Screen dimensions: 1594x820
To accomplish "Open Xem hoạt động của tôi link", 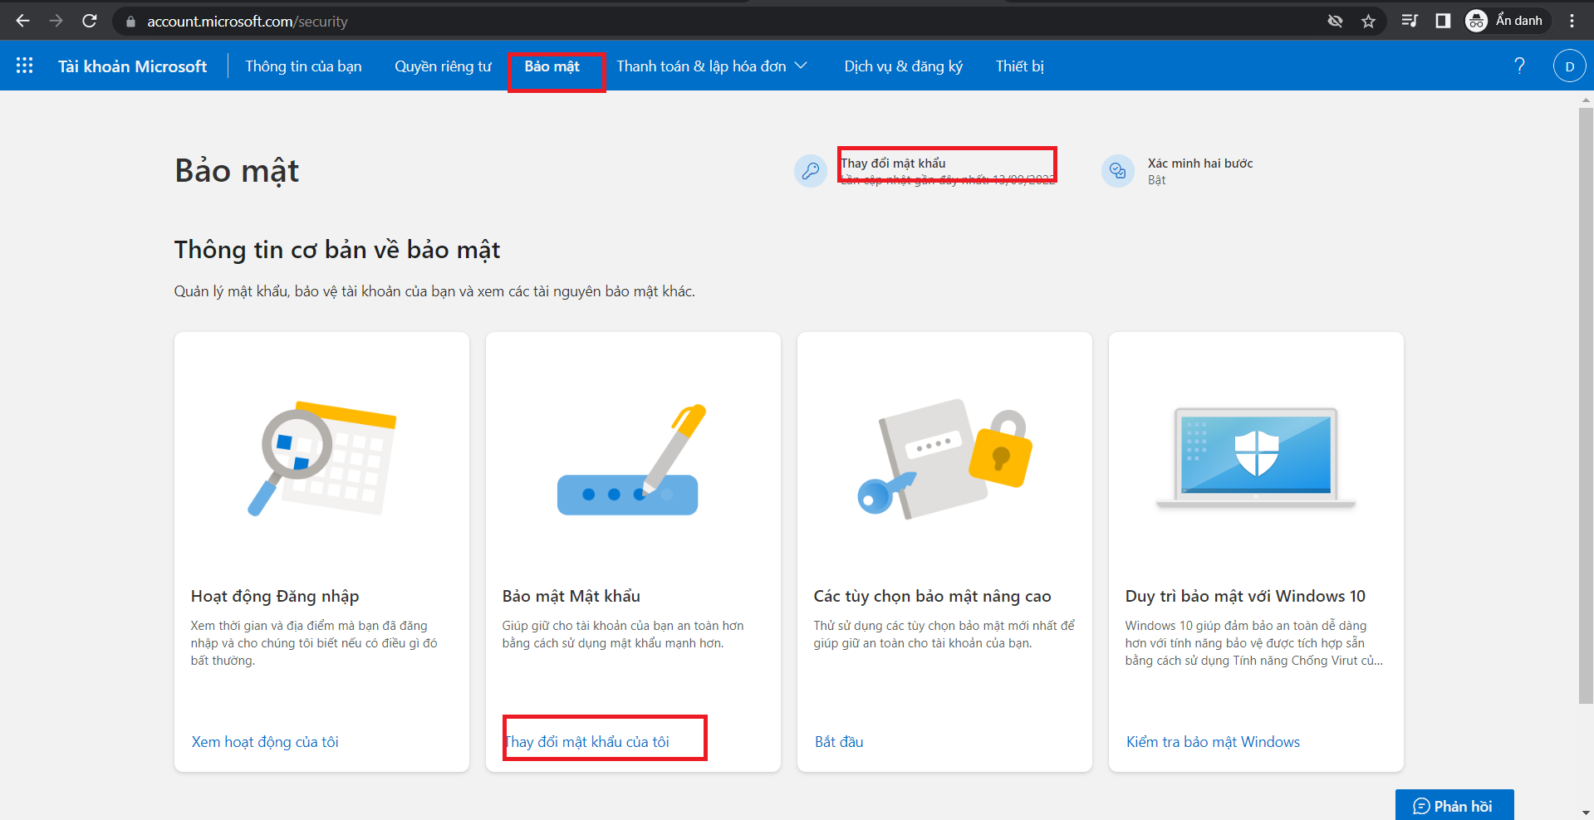I will pyautogui.click(x=265, y=742).
